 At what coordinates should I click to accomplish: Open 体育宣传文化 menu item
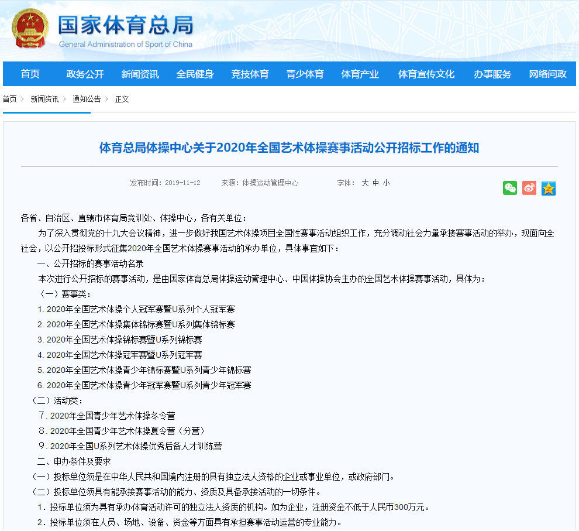(x=426, y=74)
